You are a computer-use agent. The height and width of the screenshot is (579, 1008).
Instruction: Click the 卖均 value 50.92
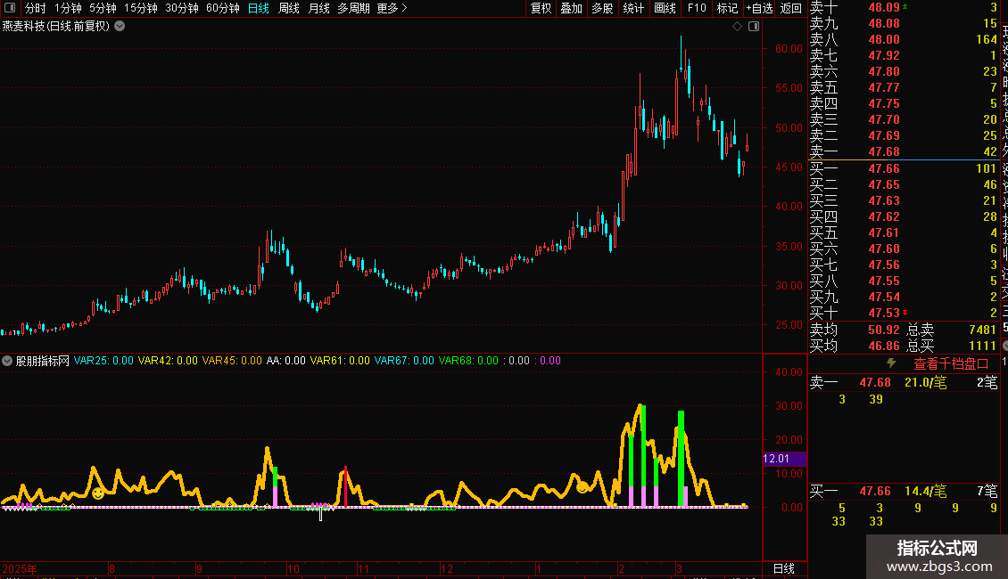click(884, 330)
